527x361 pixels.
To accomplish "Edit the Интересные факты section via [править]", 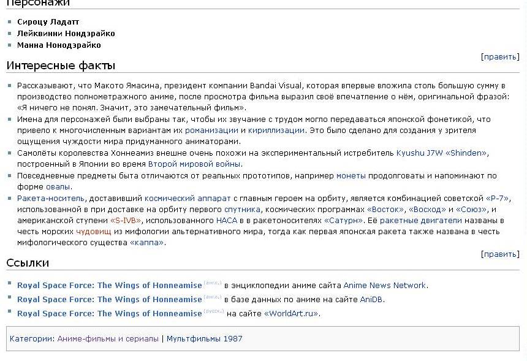I will click(x=500, y=57).
